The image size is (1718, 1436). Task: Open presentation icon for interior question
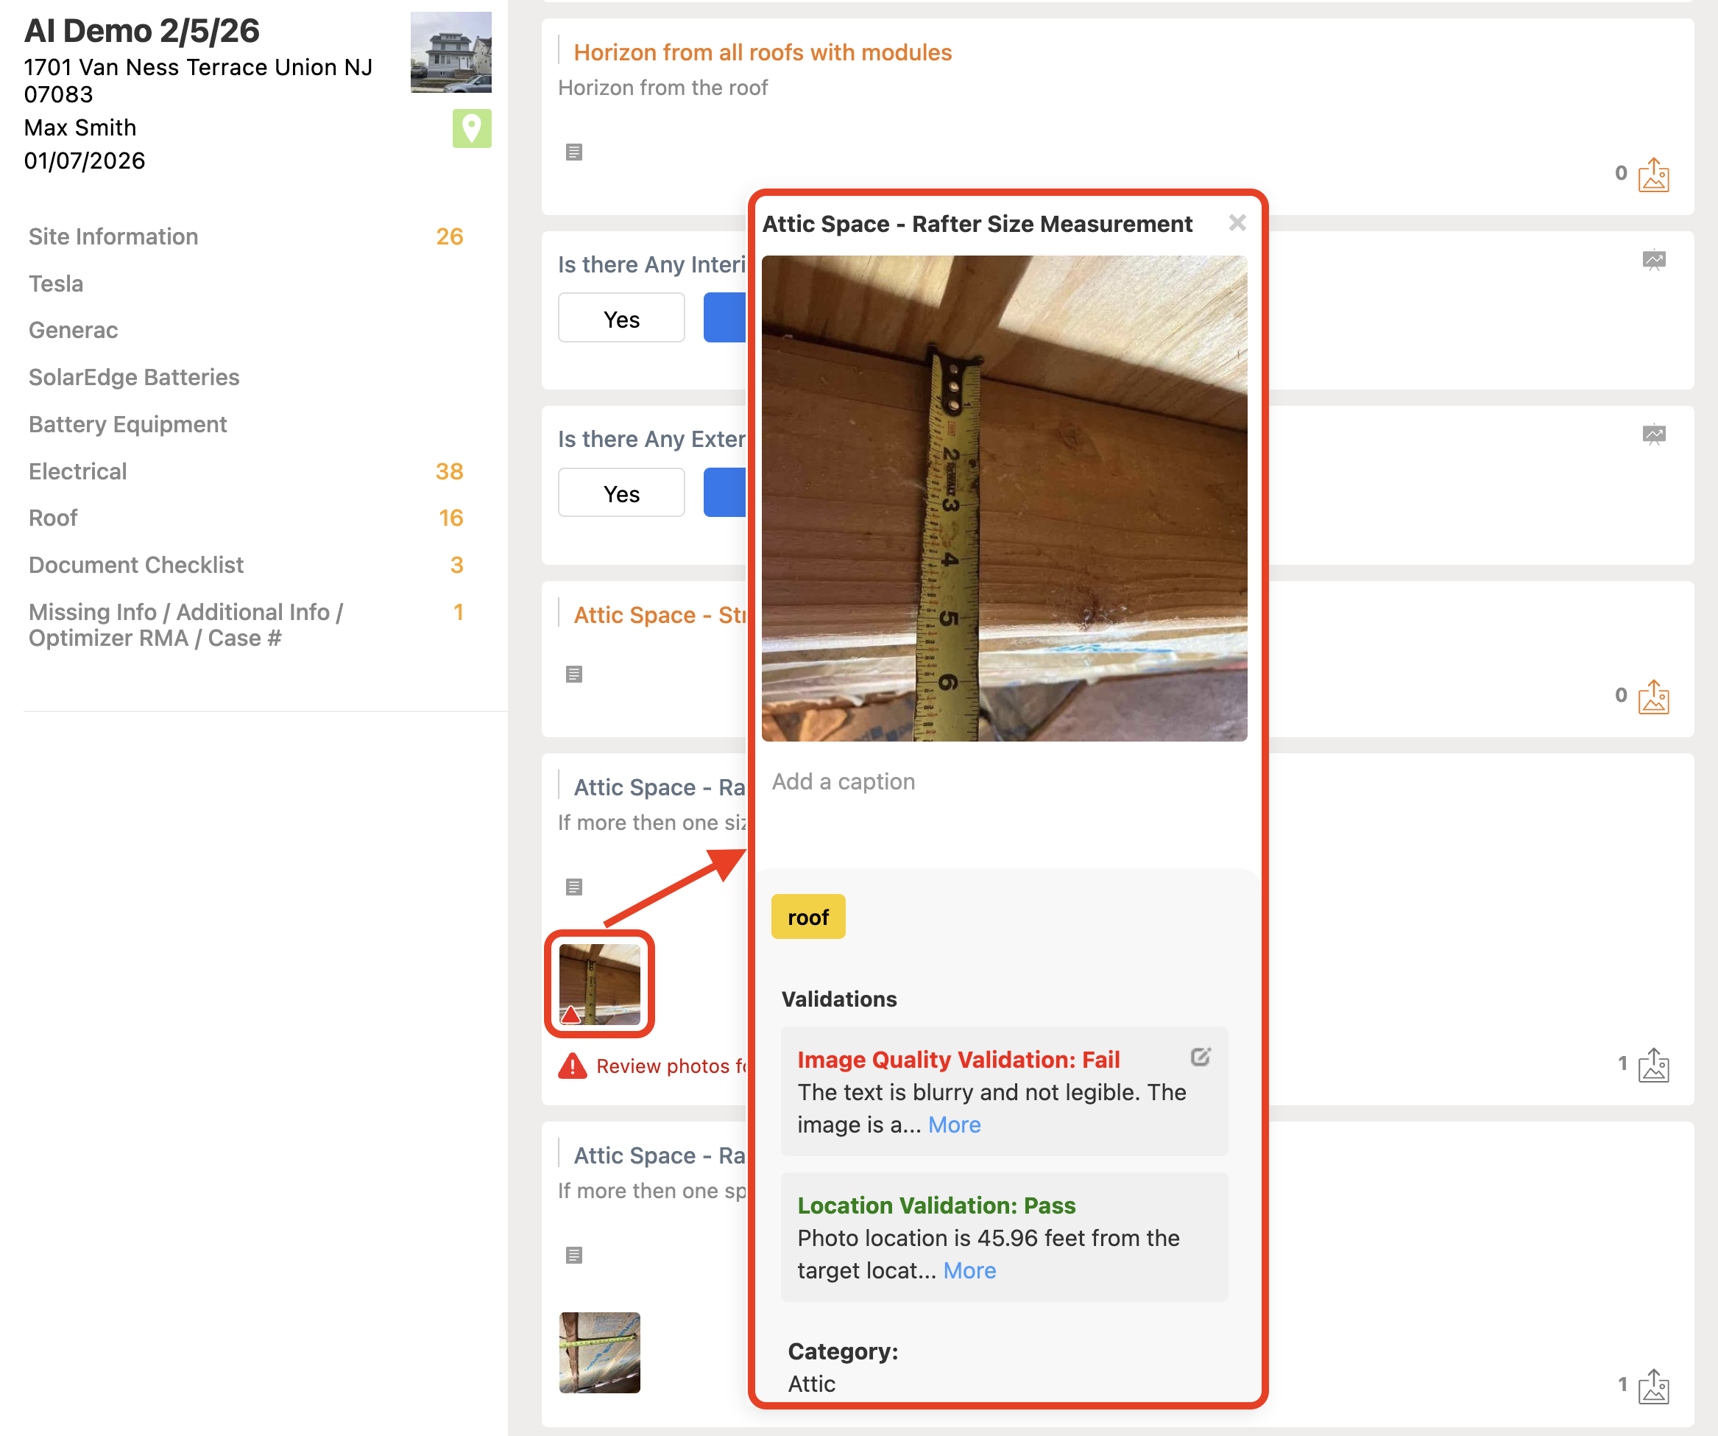(x=1652, y=261)
